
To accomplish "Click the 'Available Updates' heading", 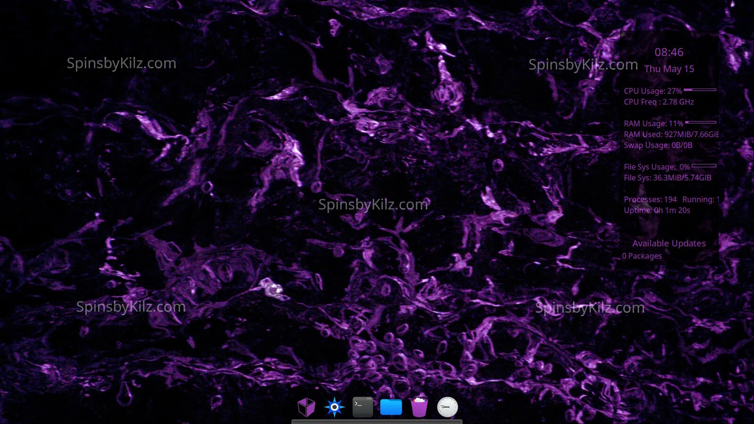I will (669, 244).
